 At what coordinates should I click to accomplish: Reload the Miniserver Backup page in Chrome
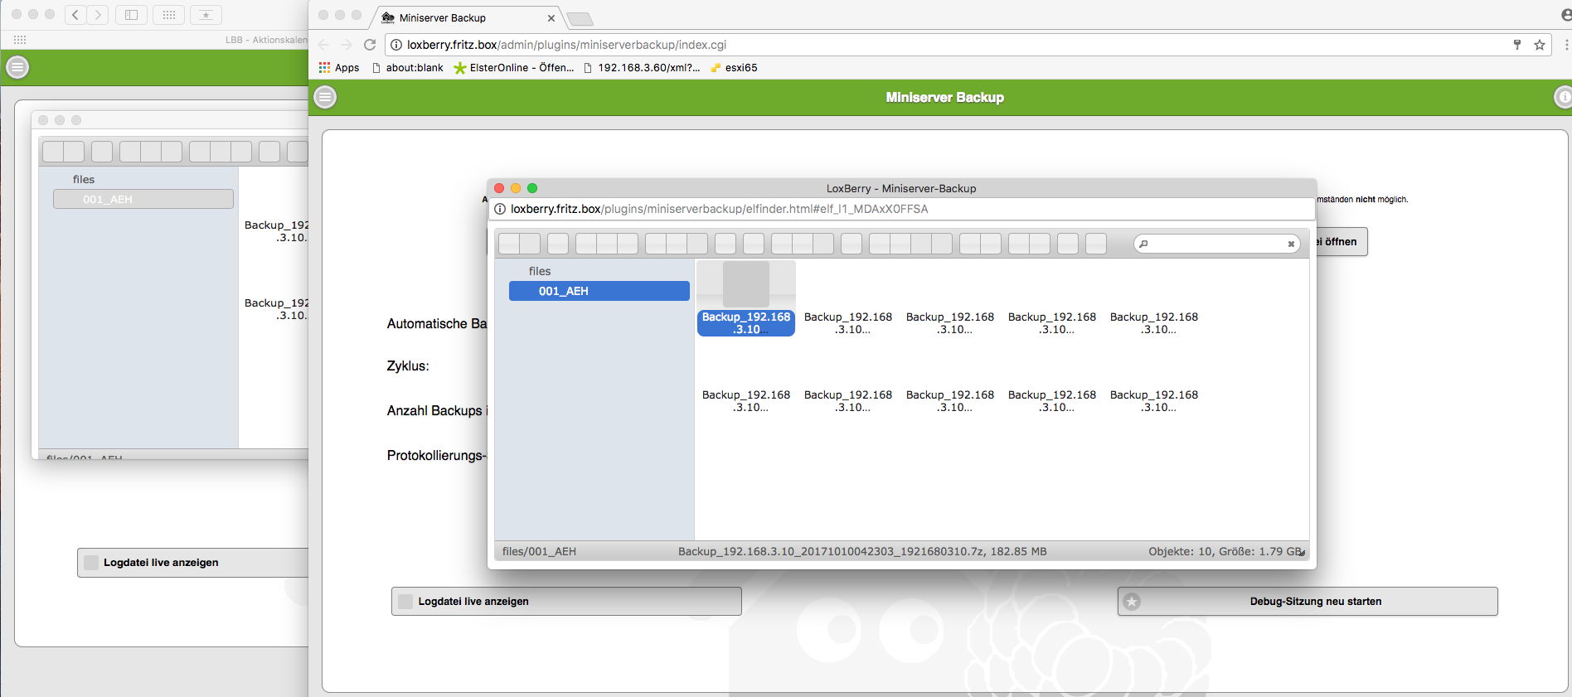pyautogui.click(x=370, y=45)
